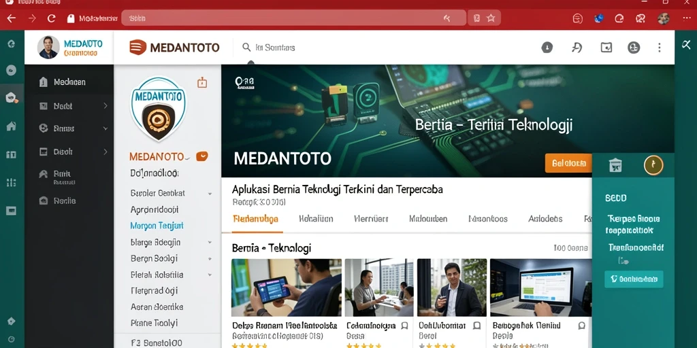
Task: Click the star rating under the tablet article
Action: (250, 345)
